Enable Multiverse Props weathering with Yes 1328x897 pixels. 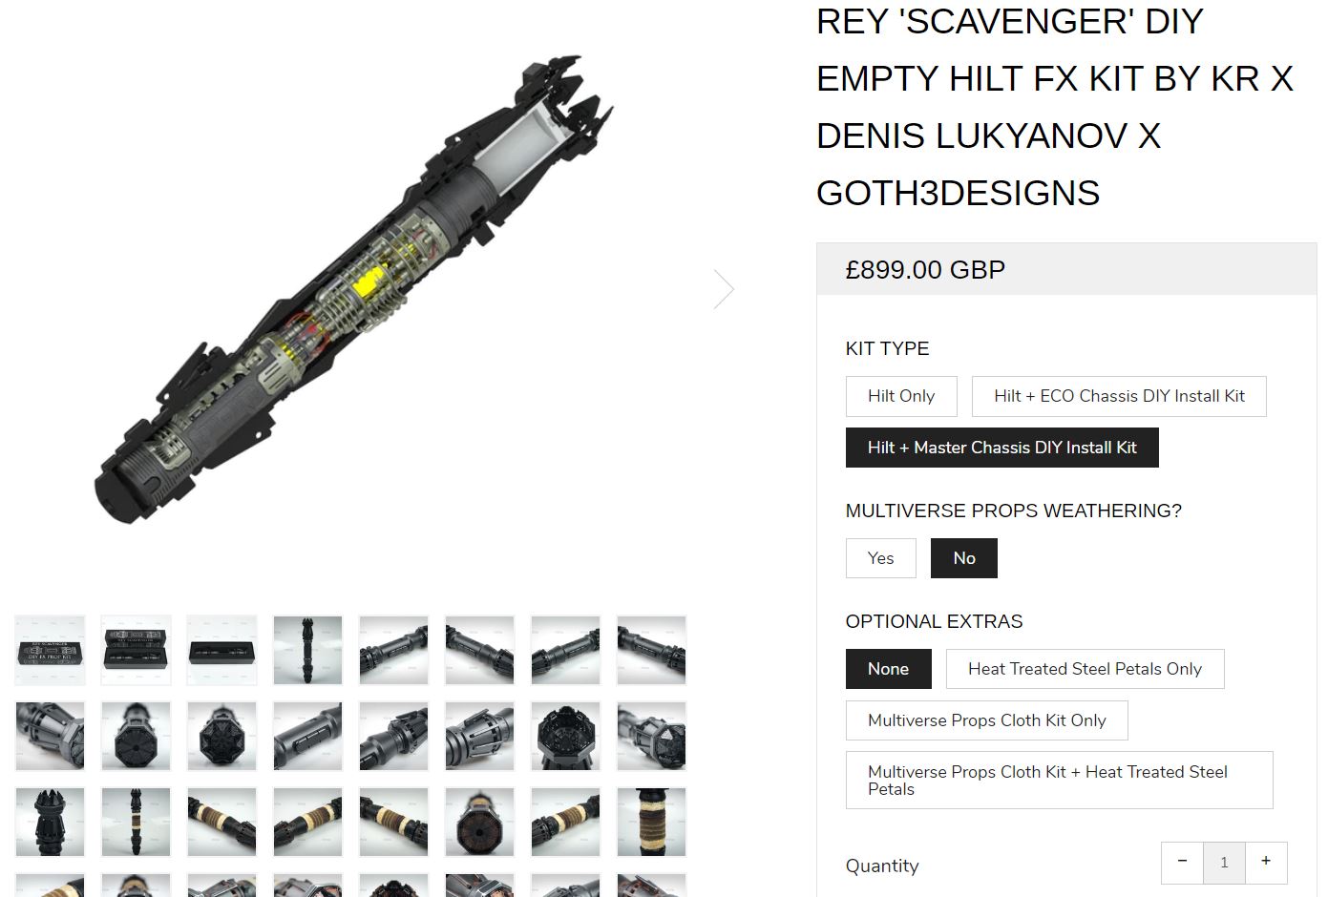[x=880, y=558]
